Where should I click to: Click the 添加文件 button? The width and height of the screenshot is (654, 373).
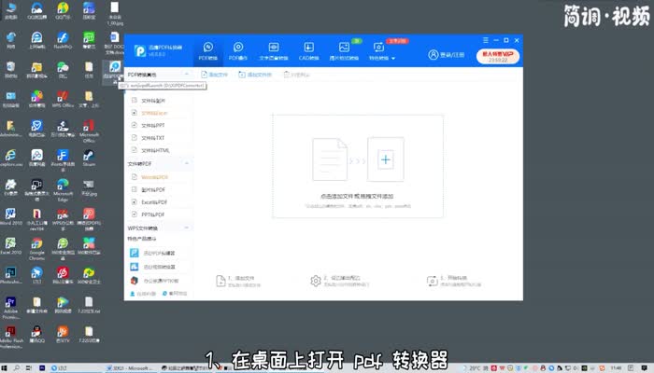coord(216,74)
